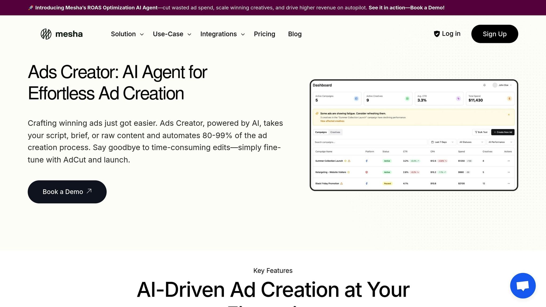
Task: Click the warning triangle beside Black Friday Promotion
Action: [x=342, y=184]
